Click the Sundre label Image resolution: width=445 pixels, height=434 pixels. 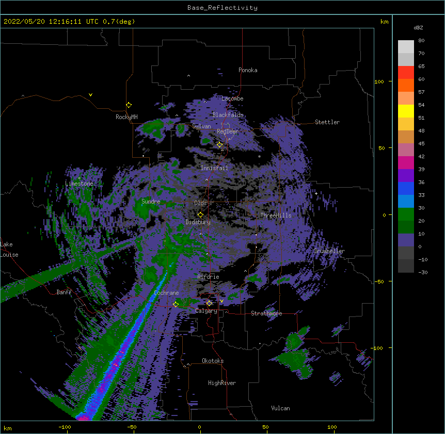click(x=151, y=202)
